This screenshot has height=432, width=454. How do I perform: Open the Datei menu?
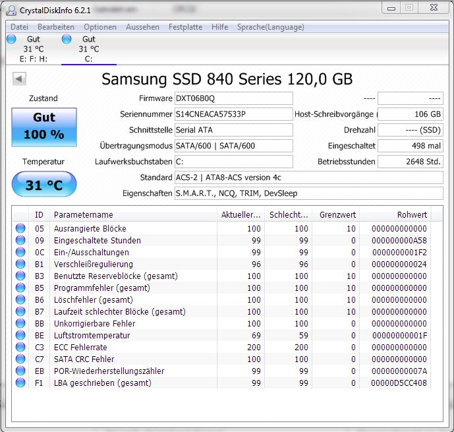[19, 27]
